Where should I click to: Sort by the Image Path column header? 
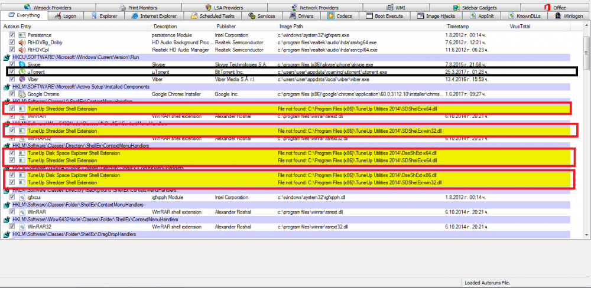[x=361, y=27]
